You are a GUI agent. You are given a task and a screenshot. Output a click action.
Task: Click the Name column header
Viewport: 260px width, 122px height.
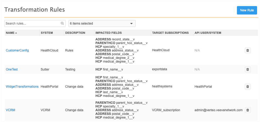click(10, 33)
